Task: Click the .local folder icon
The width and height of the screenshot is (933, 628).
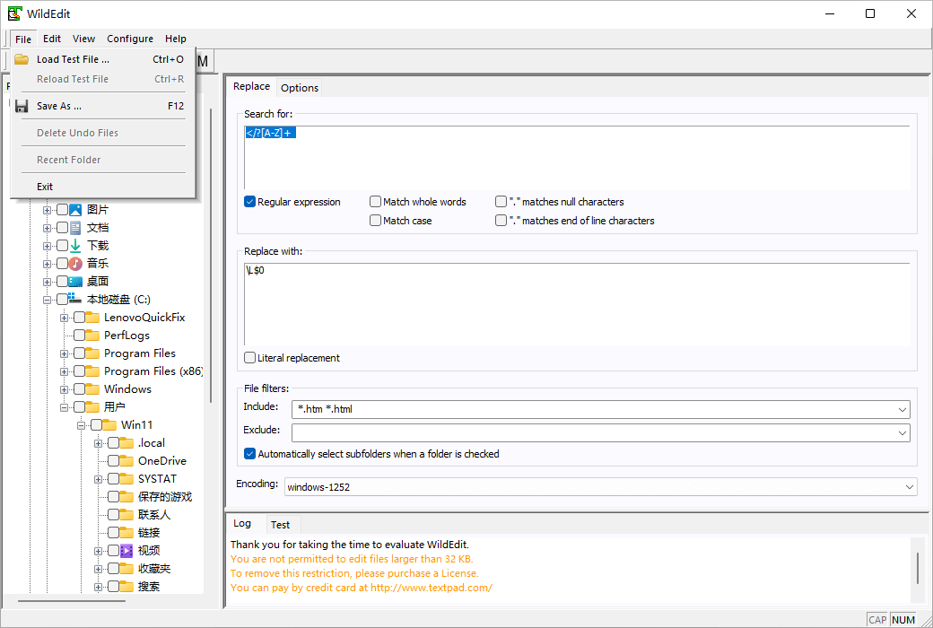Action: coord(126,443)
